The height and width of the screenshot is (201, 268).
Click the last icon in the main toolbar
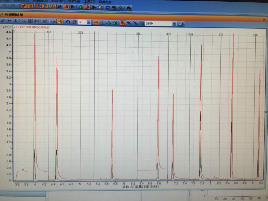(129, 8)
